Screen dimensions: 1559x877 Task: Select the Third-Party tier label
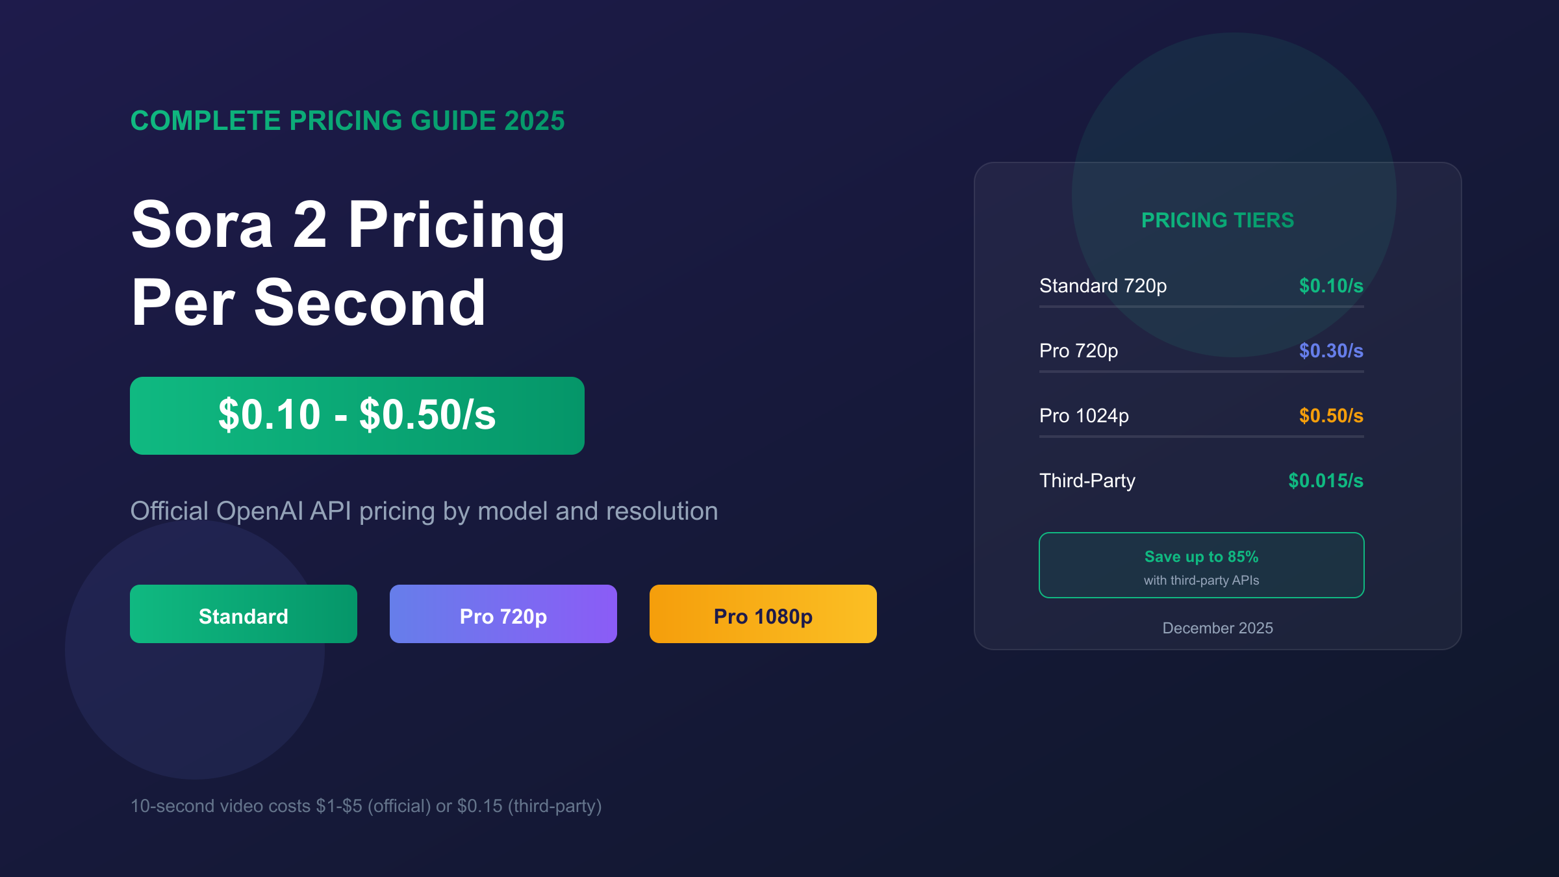pos(1087,481)
